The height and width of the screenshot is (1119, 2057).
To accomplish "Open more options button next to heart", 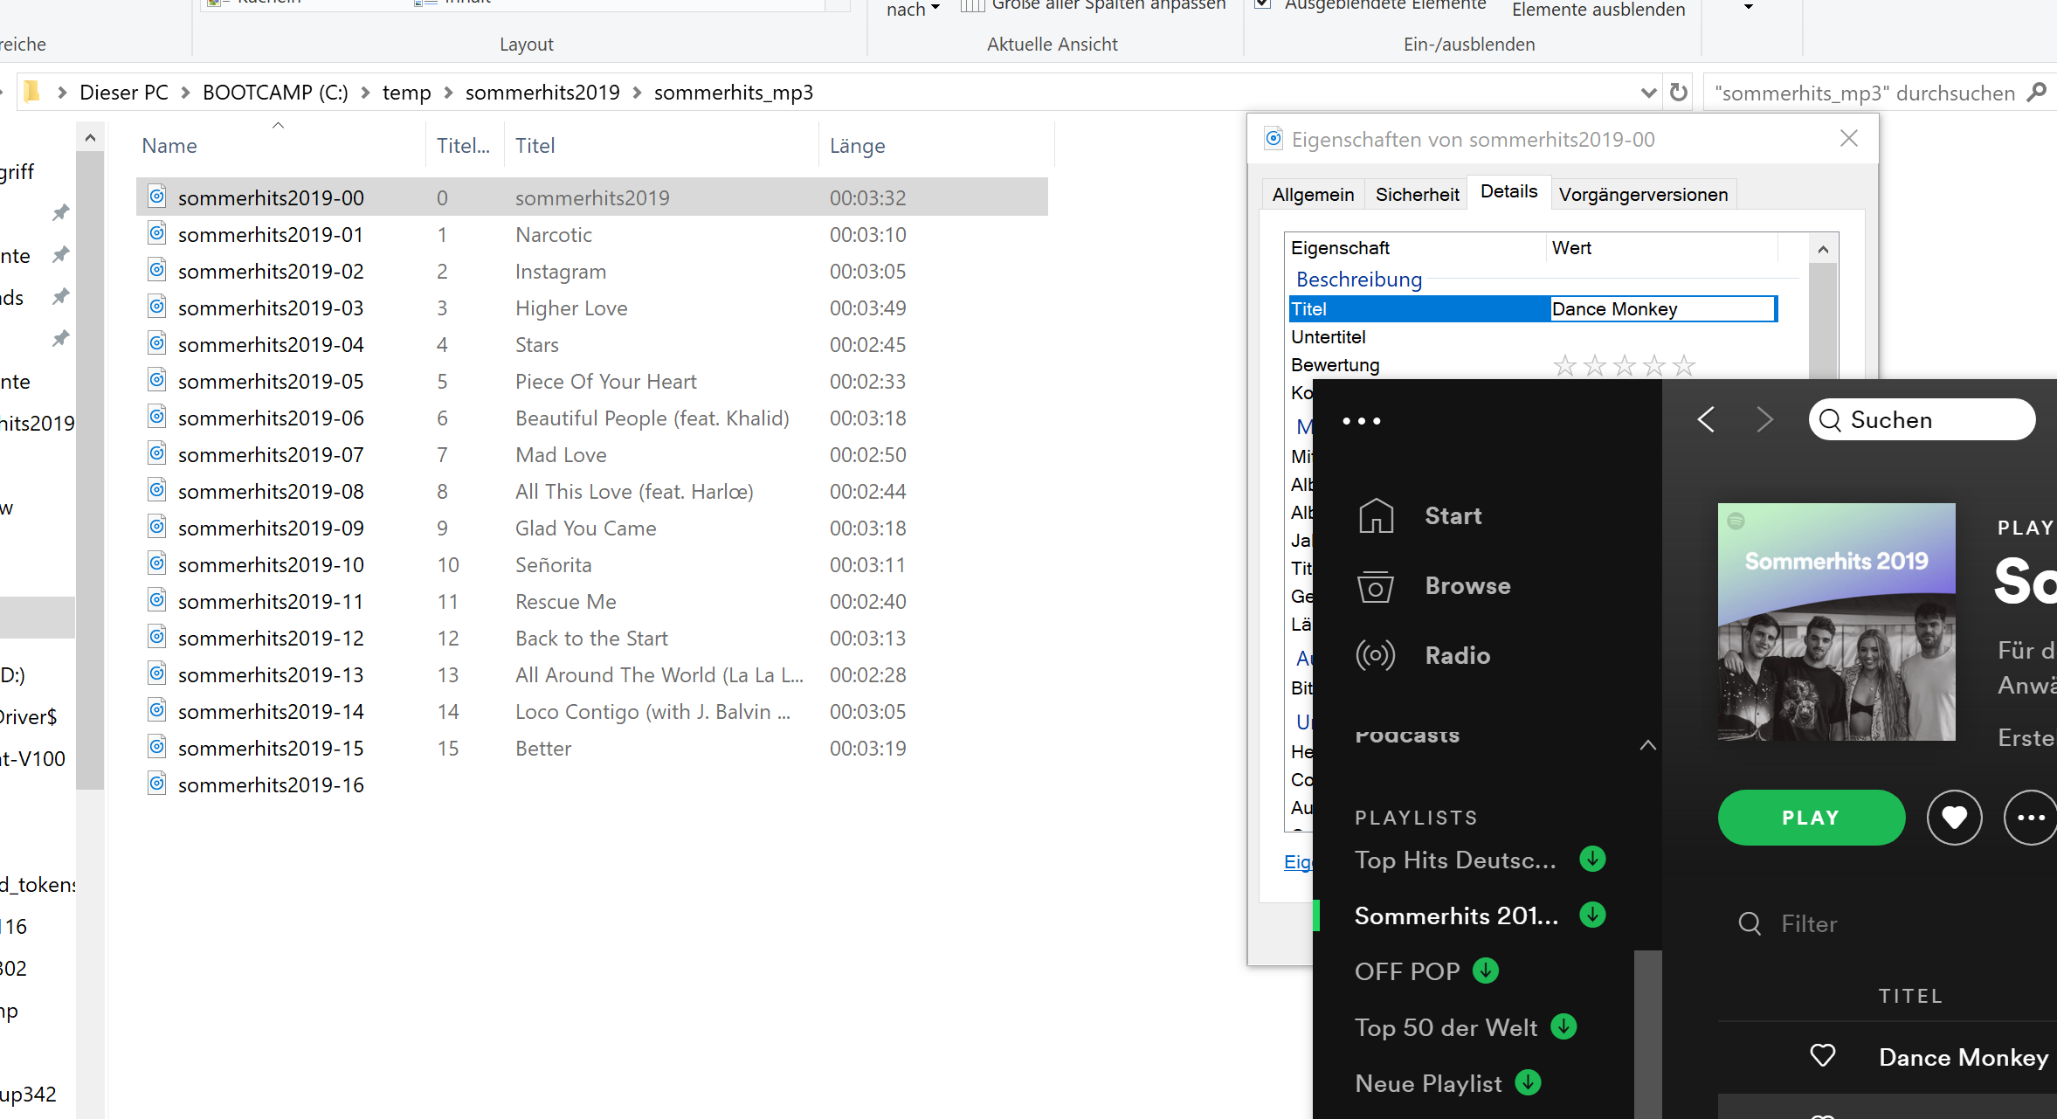I will coord(2030,818).
